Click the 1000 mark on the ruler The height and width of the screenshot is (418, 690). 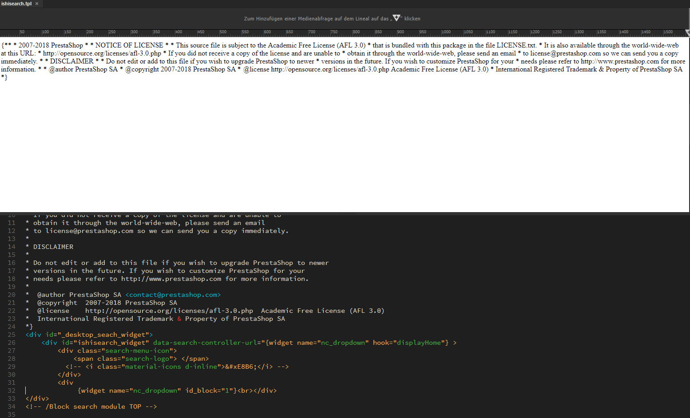[x=446, y=32]
